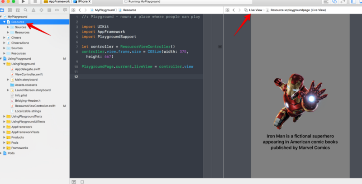Click the square stop-playground icon in the bottom bar

coord(82,182)
